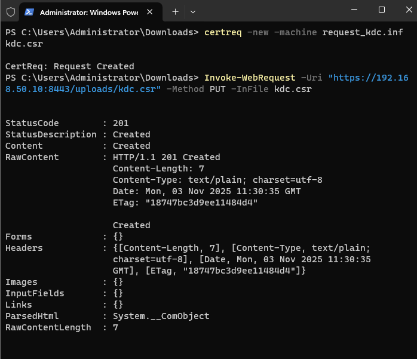Maximize the terminal window
This screenshot has width=417, height=359.
382,10
